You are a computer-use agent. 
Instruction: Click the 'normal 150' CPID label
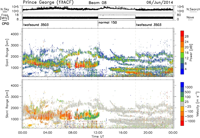(108, 22)
